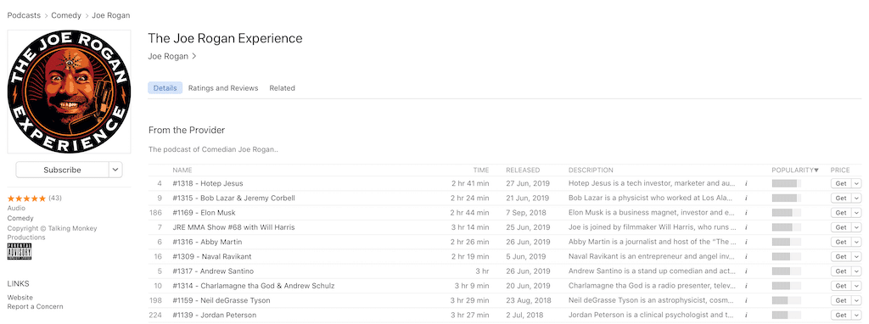Viewport: 869px width, 324px height.
Task: Select '#1159 - Neil deGrasse Tyson' episode name
Action: pyautogui.click(x=221, y=301)
